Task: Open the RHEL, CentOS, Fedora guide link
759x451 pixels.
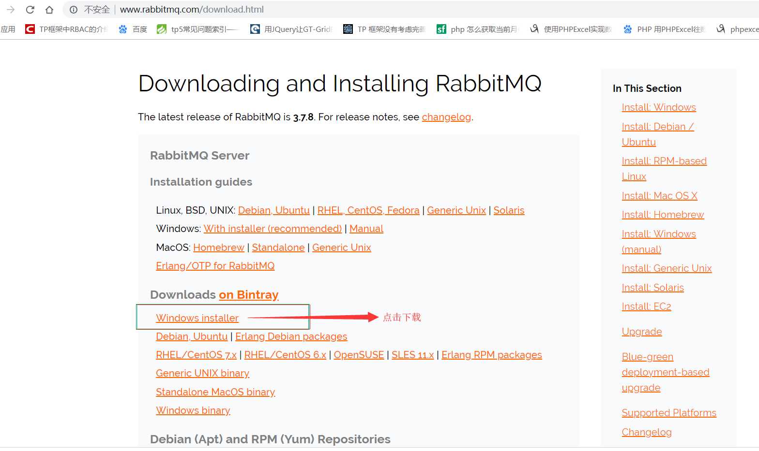Action: (368, 210)
